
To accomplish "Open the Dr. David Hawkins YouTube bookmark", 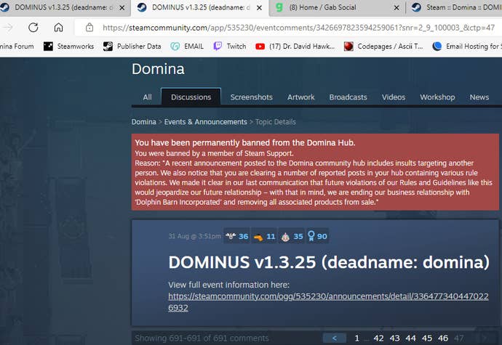I will [x=294, y=46].
